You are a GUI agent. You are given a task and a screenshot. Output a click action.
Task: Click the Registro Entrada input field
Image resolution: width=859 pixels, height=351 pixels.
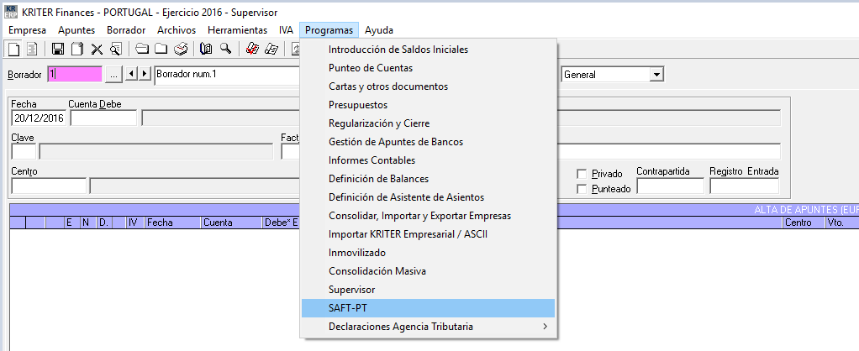(744, 186)
